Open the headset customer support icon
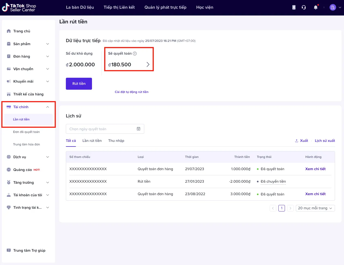Image resolution: width=344 pixels, height=265 pixels. tap(304, 7)
